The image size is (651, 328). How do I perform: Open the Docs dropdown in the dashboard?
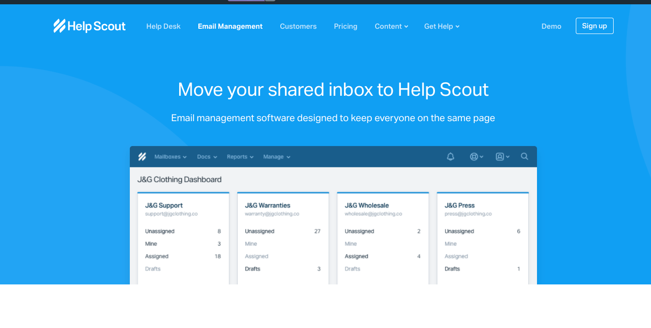[207, 157]
